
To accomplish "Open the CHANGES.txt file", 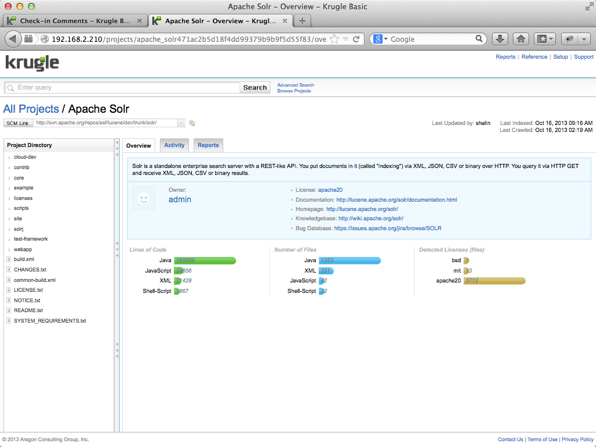I will (x=30, y=270).
